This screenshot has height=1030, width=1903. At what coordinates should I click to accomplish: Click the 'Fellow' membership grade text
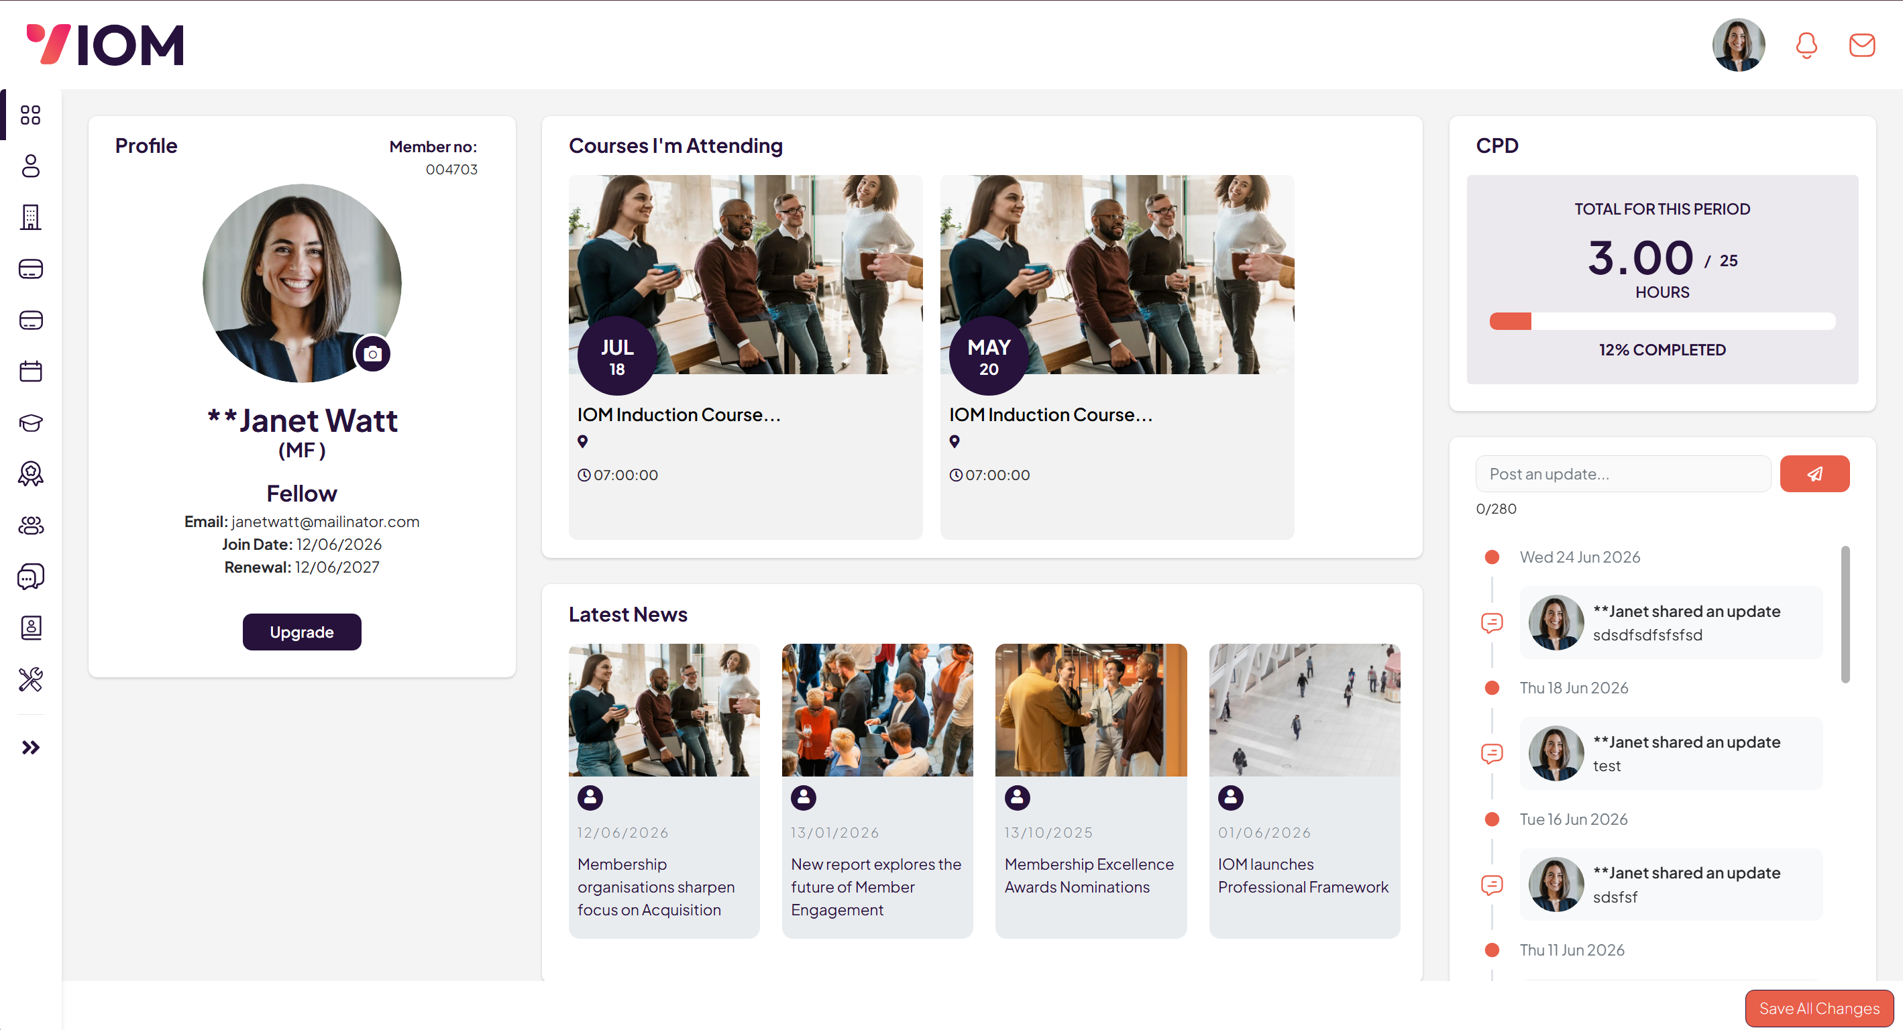301,494
